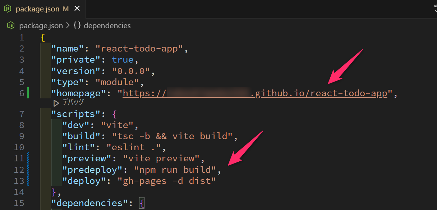Click the JS file icon in the breadcrumb
The height and width of the screenshot is (210, 437).
(11, 26)
